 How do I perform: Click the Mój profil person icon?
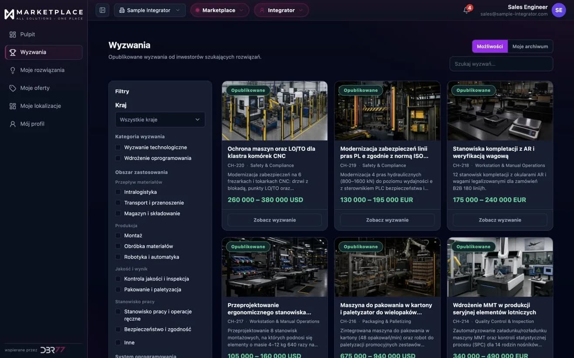coord(13,124)
